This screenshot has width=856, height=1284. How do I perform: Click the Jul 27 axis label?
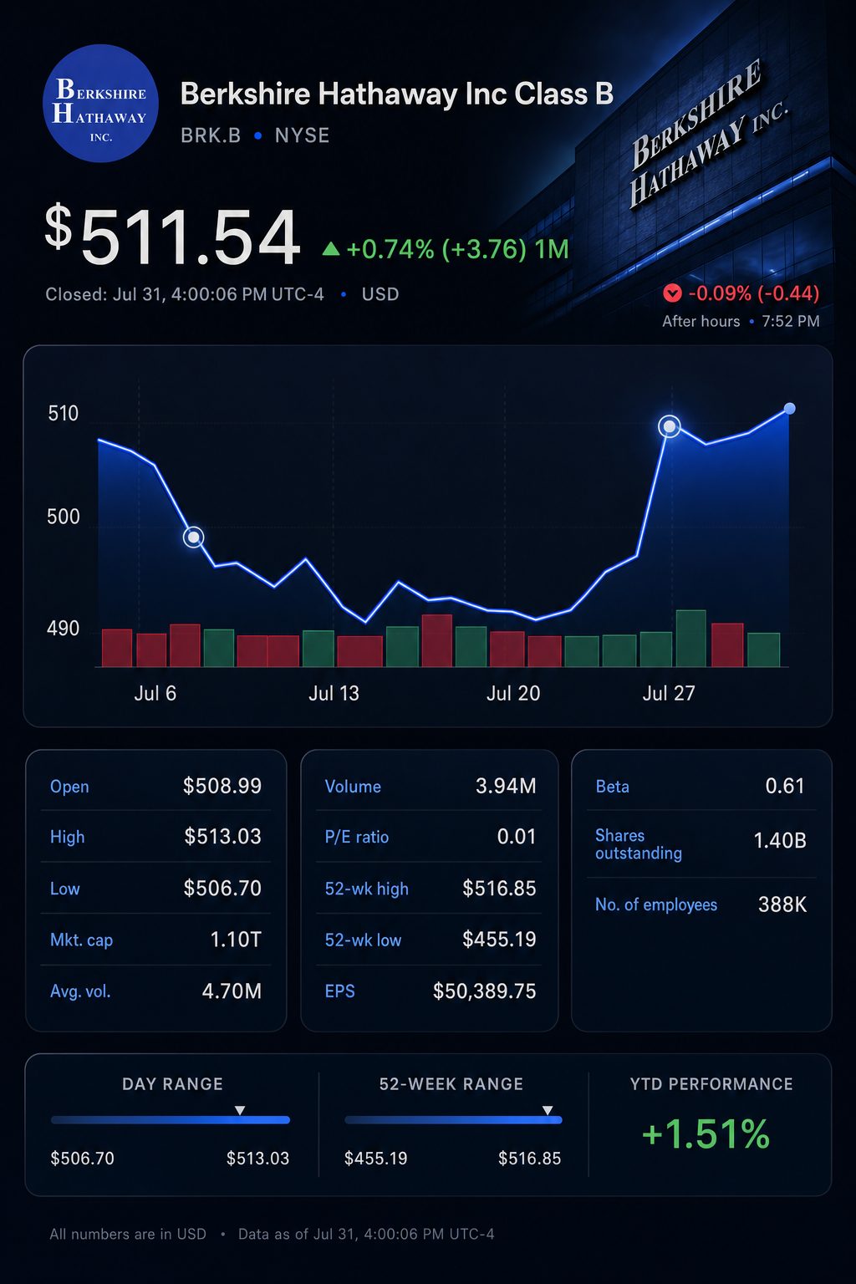coord(669,693)
